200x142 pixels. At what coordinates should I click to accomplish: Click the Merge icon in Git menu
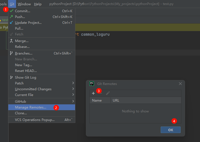[x=11, y=41]
